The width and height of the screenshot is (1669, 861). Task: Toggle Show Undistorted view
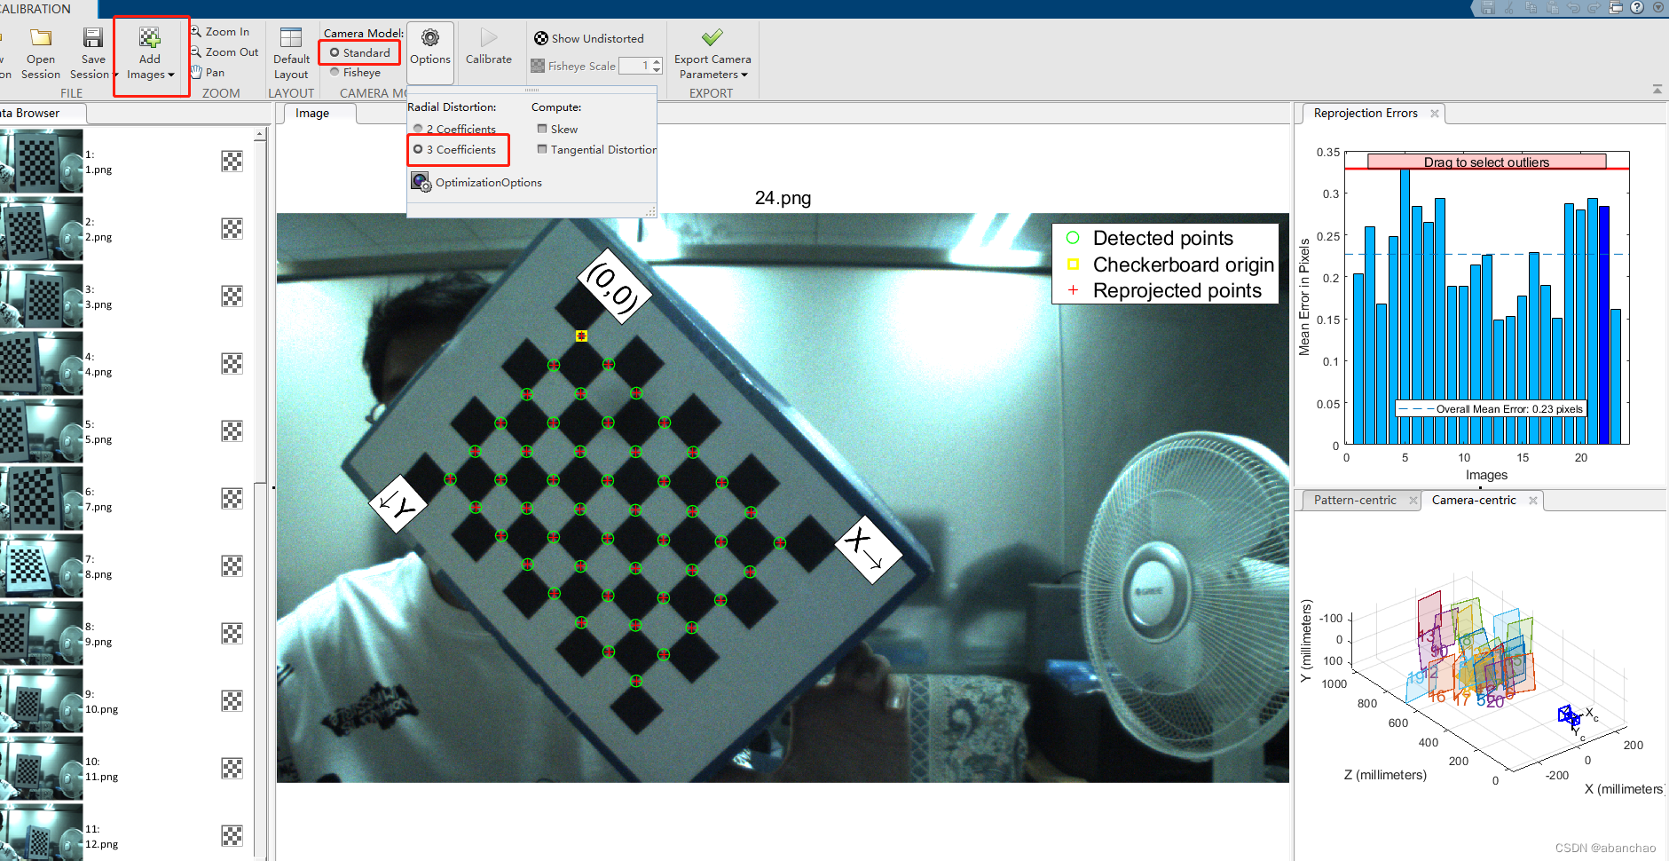(589, 38)
